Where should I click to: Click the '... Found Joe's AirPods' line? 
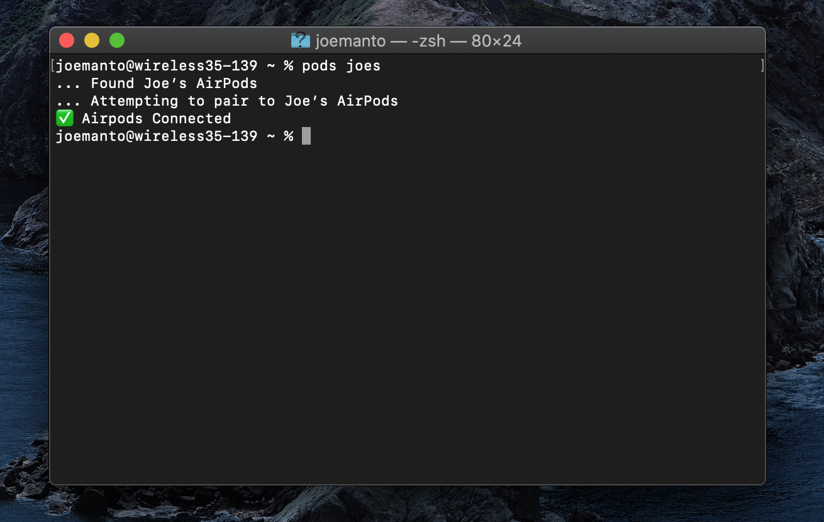point(157,84)
